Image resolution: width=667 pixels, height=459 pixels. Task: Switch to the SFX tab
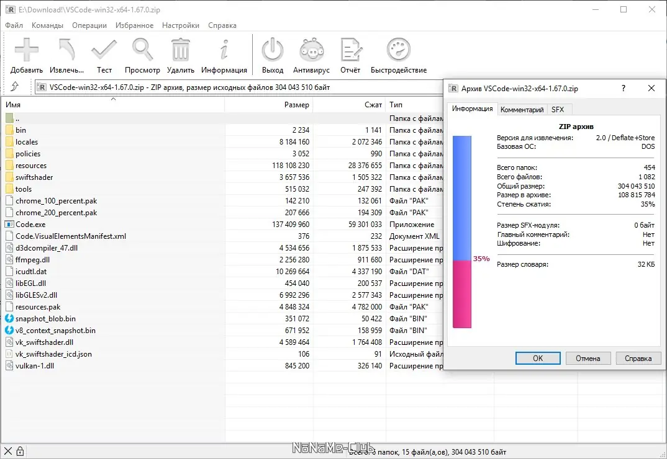point(558,110)
